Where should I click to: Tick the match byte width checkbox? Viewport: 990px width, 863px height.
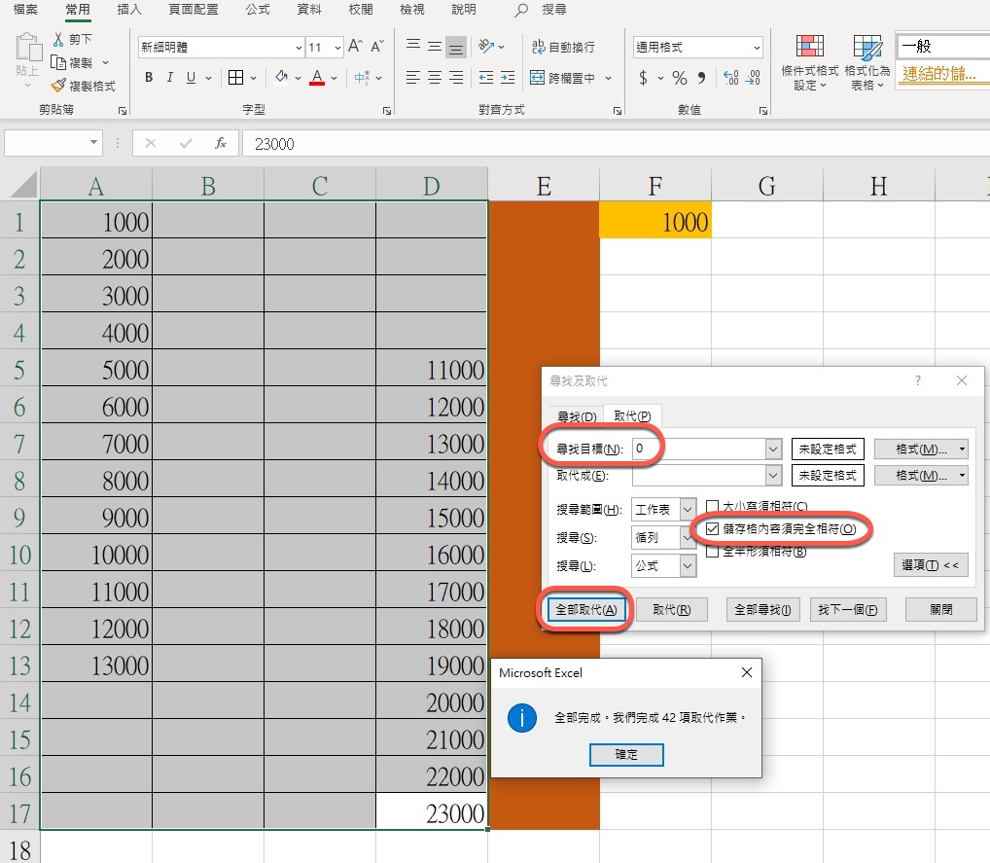coord(713,551)
